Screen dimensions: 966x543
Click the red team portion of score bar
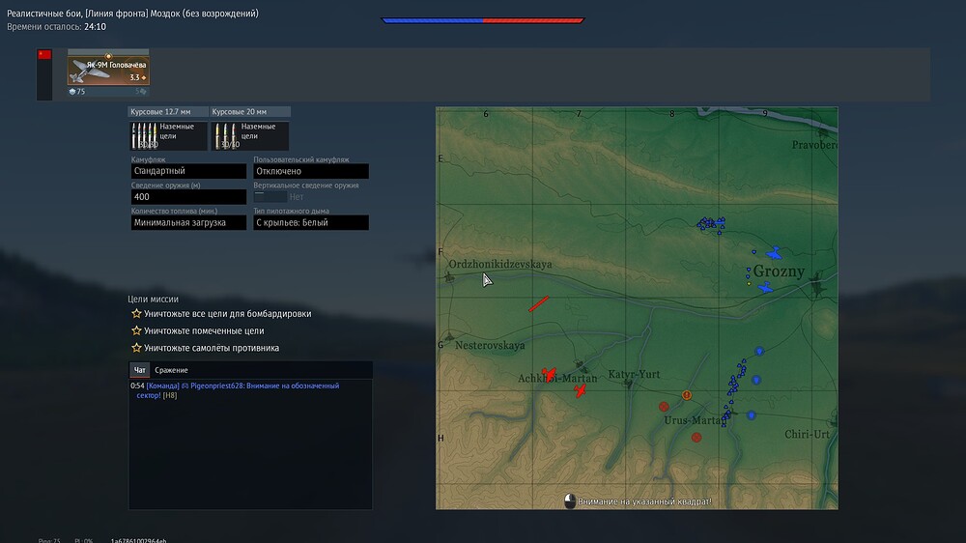[x=533, y=20]
